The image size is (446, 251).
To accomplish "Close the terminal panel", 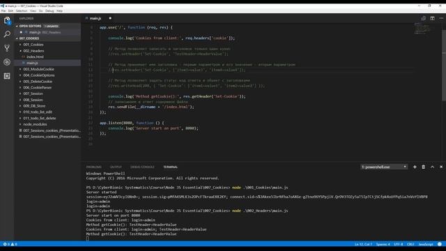I will click(x=441, y=167).
